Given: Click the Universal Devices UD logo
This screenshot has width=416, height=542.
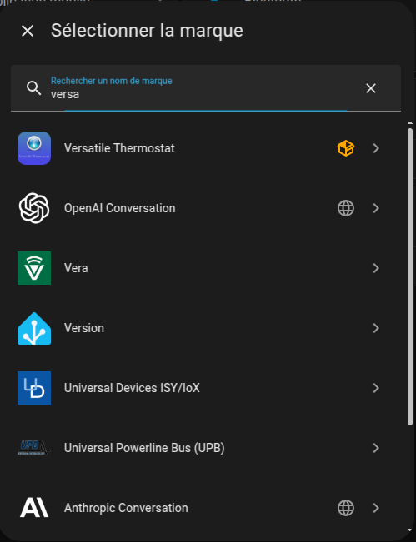Looking at the screenshot, I should pos(34,388).
